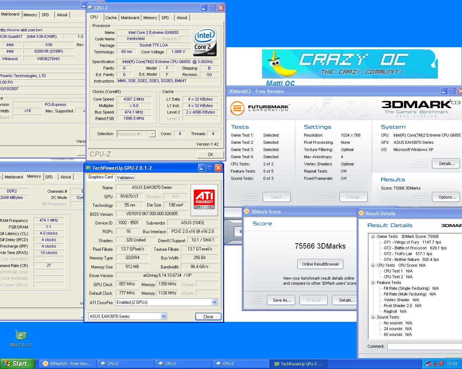Click Select tests button in 3DMark03
The image size is (462, 369).
tap(278, 197)
